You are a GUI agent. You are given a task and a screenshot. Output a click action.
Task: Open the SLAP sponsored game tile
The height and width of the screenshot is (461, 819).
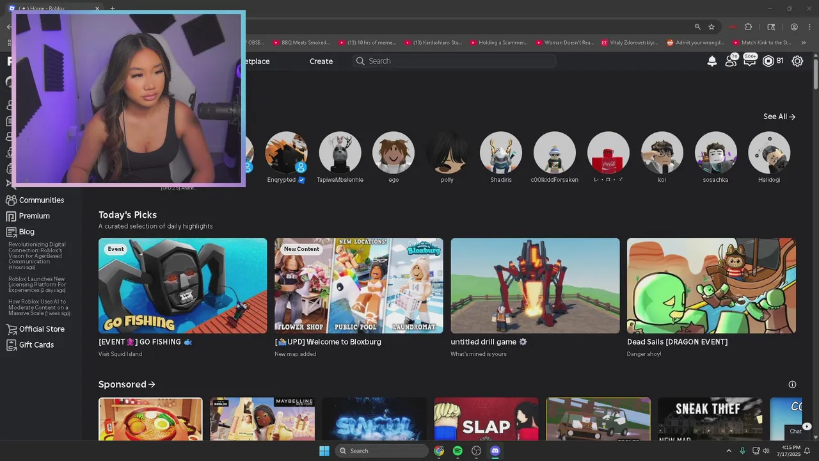(x=486, y=419)
